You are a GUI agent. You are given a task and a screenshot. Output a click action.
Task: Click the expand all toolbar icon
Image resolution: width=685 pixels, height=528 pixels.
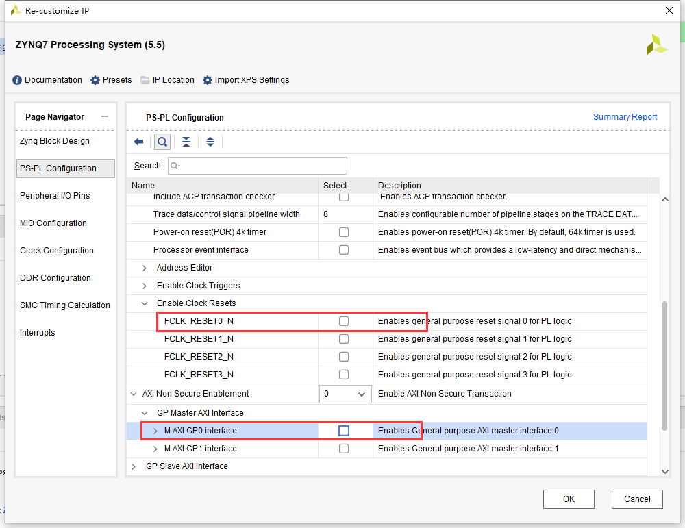click(210, 142)
